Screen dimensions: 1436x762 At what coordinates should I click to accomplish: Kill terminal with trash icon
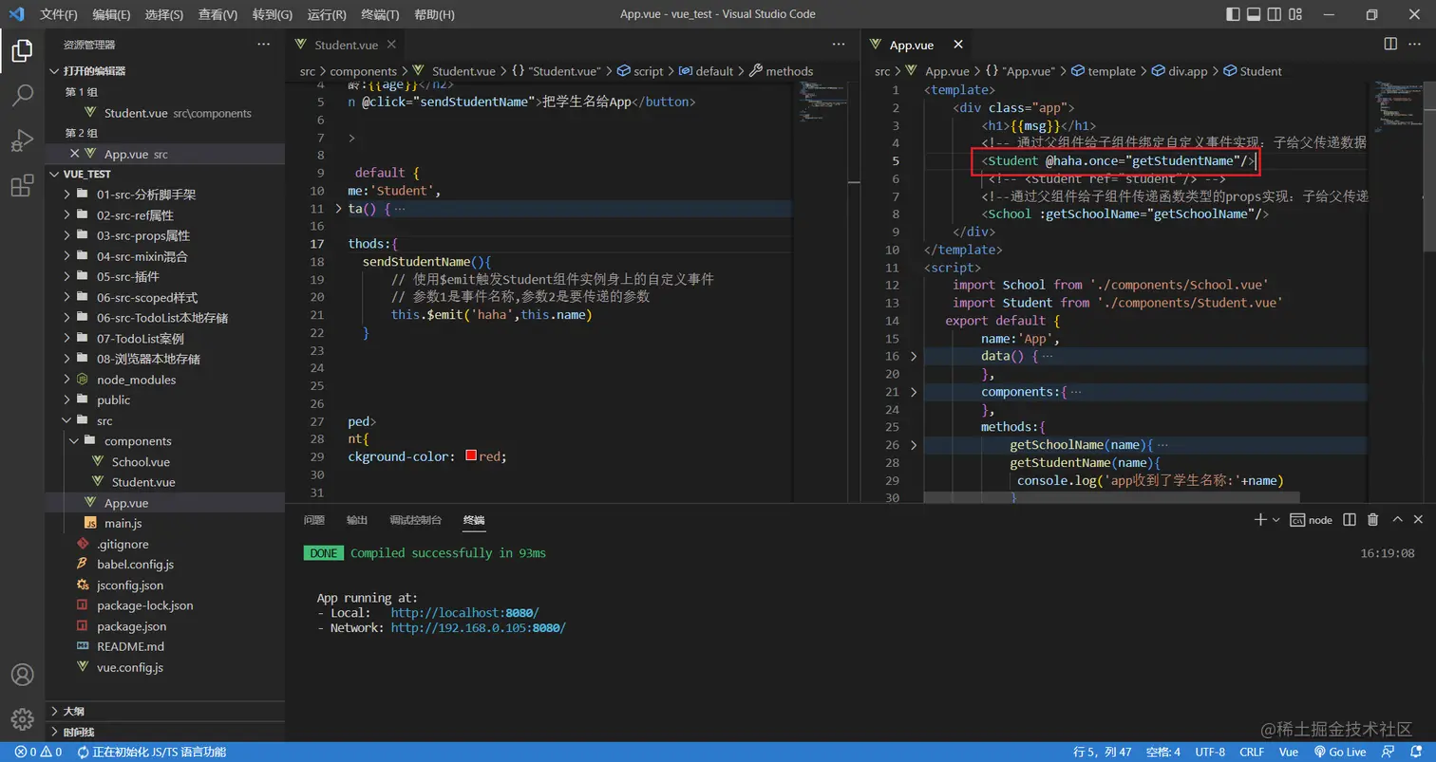pos(1372,520)
